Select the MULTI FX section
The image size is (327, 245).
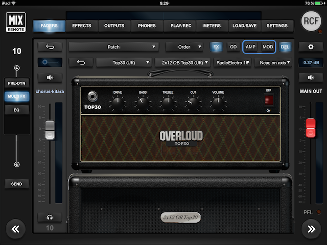[16, 96]
